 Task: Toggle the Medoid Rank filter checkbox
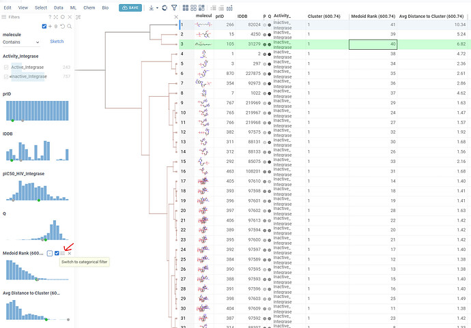[57, 253]
